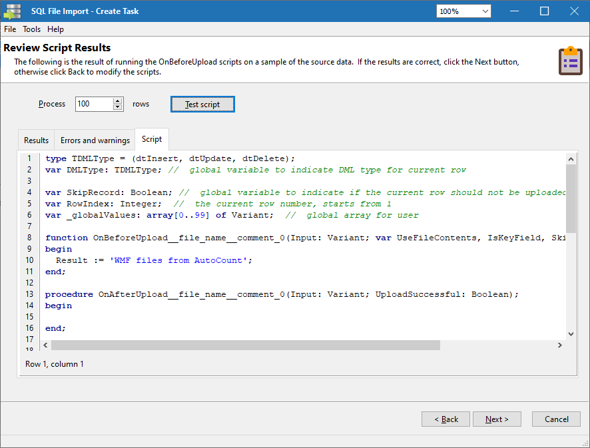The height and width of the screenshot is (448, 590).
Task: Click the Process rows number field
Action: click(x=93, y=104)
